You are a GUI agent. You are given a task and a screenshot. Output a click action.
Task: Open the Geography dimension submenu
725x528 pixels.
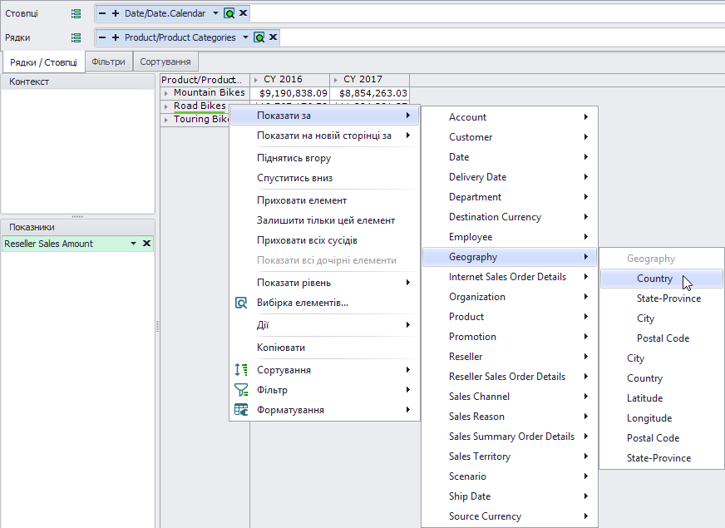tap(510, 257)
